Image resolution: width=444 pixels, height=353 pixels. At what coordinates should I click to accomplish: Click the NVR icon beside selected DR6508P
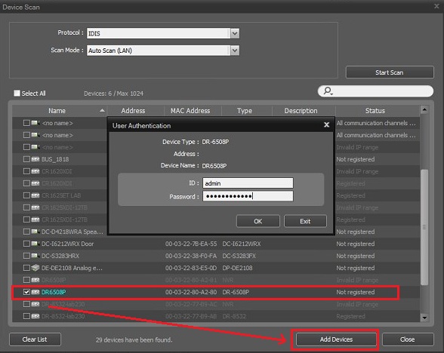coord(35,292)
